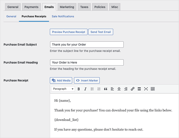
Task: Focus the Purchase Email Subject field
Action: [x=87, y=45]
